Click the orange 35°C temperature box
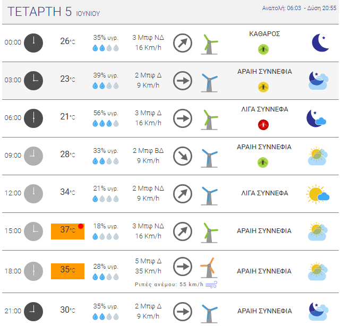This screenshot has width=343, height=326. 67,271
